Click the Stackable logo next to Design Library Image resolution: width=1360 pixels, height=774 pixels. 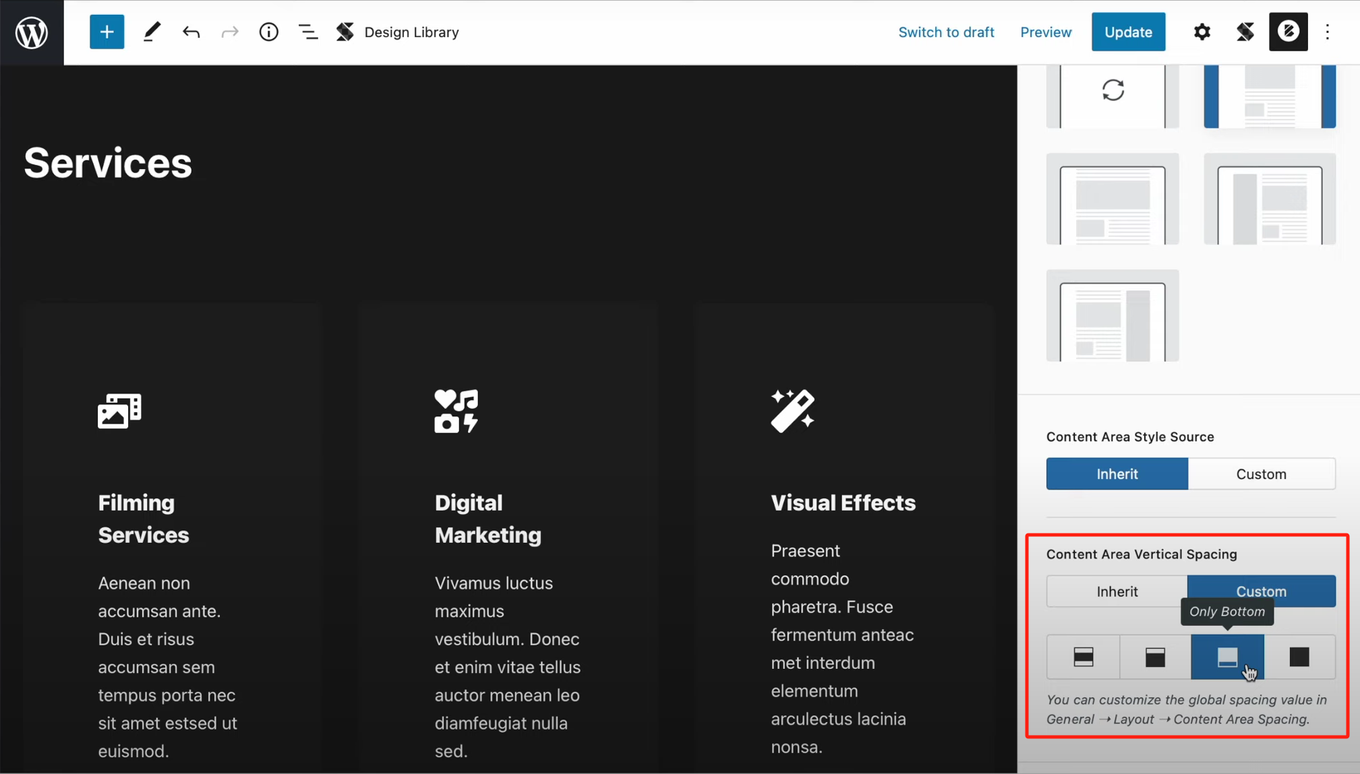coord(345,32)
